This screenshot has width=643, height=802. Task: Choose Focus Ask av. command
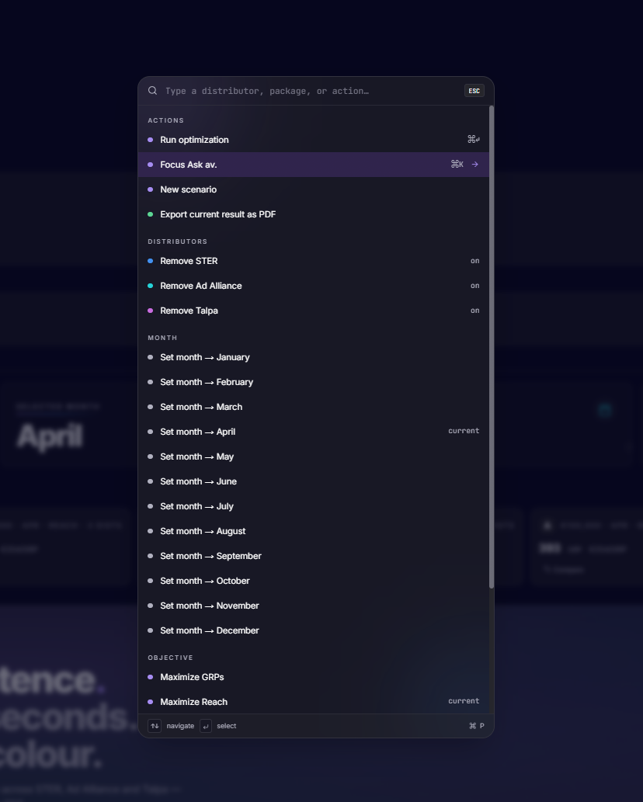tap(314, 165)
